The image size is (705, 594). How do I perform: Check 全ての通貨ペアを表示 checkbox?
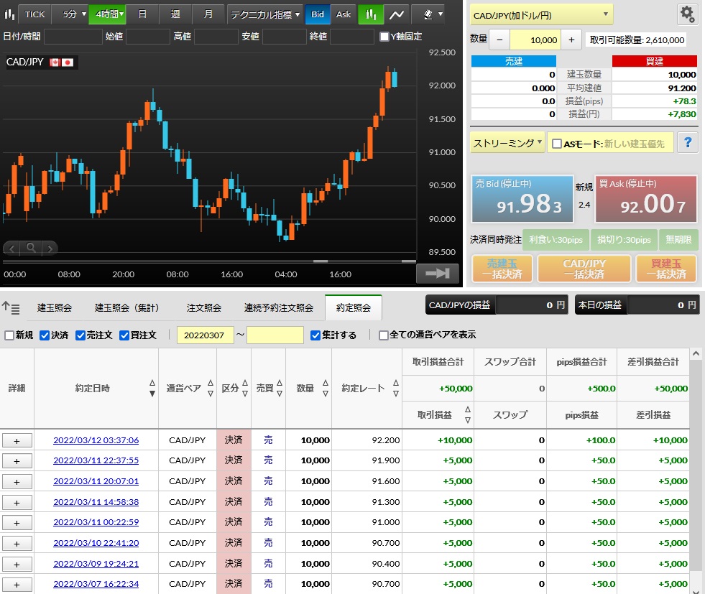point(384,335)
